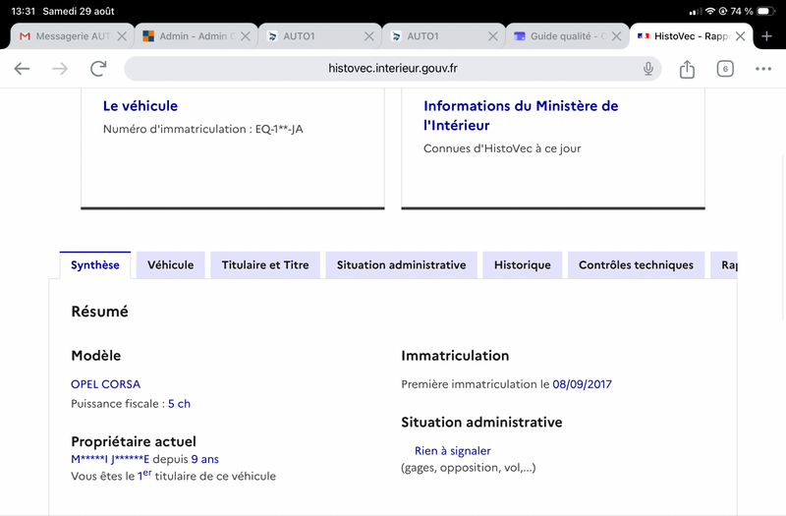Open the browser three-dots menu
786x516 pixels.
tap(763, 69)
